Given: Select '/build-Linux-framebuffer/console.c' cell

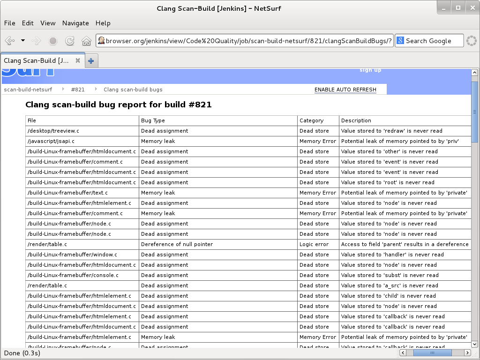Looking at the screenshot, I should coord(82,275).
